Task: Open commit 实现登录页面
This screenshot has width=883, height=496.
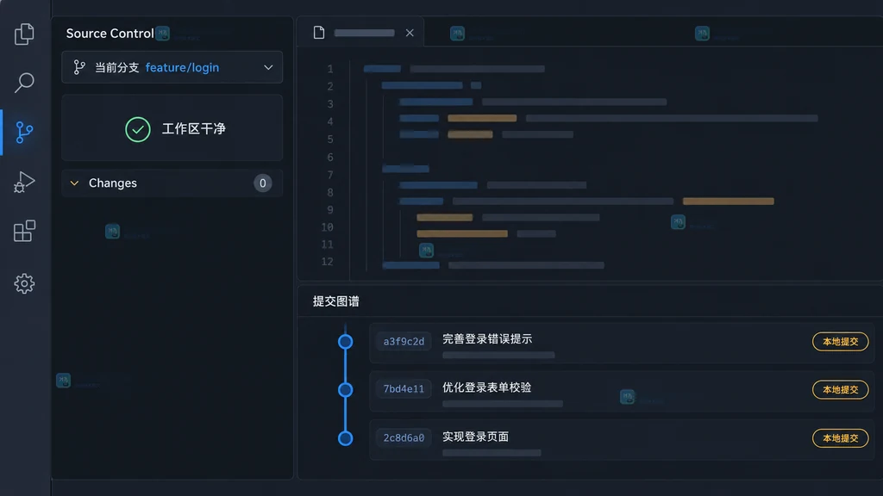Action: coord(475,437)
